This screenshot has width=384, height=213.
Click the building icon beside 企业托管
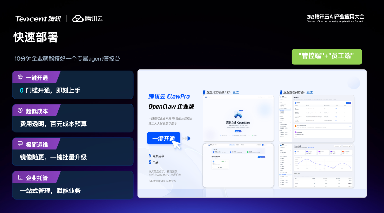tap(20, 177)
